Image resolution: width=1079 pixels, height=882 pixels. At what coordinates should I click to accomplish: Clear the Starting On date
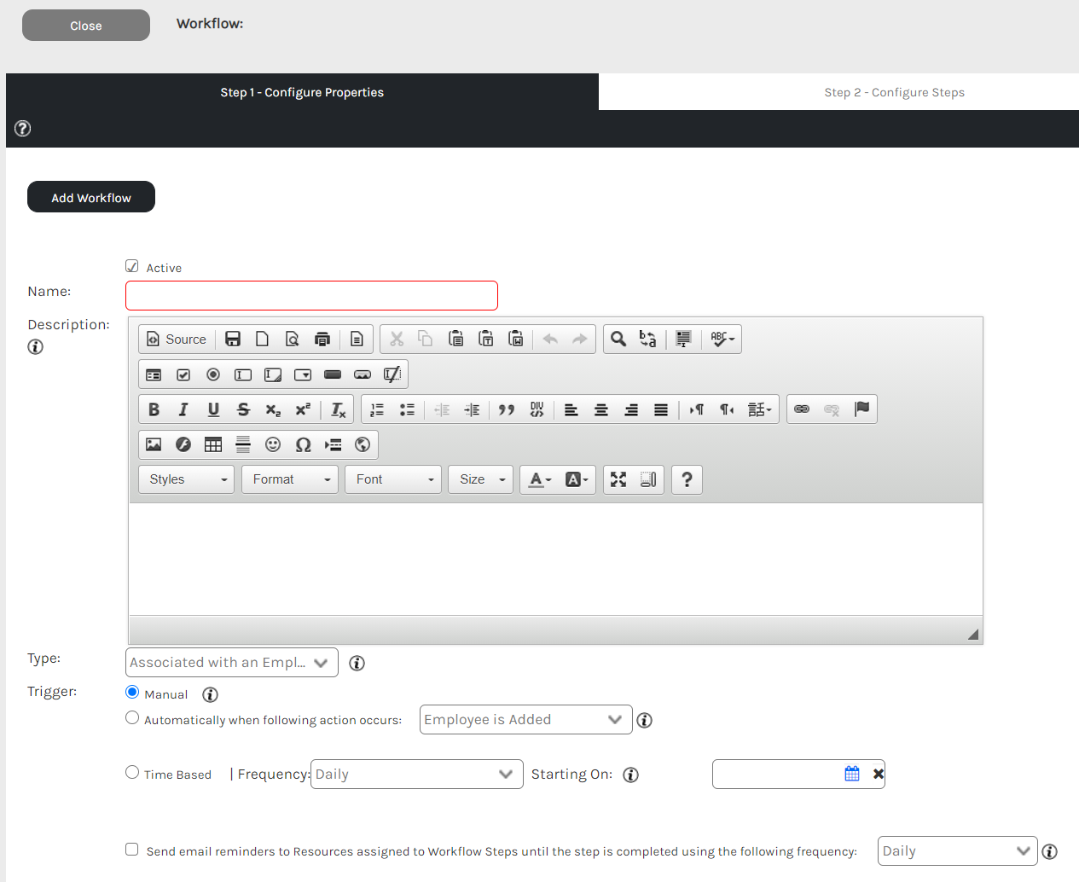click(879, 775)
